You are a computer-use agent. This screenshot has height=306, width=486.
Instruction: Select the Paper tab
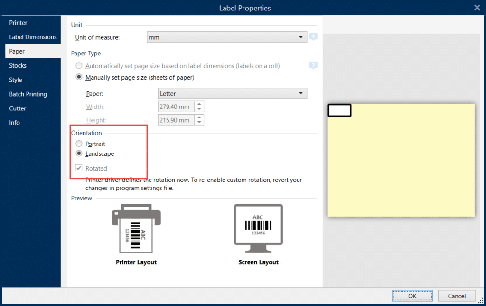pos(33,51)
